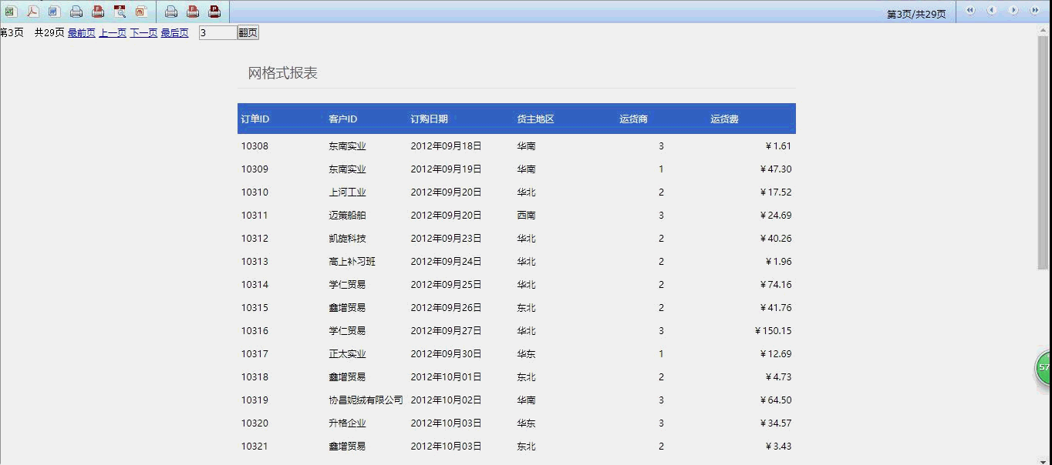Screen dimensions: 1052x465
Task: Click freight value ¥1.61
Action: (778, 146)
